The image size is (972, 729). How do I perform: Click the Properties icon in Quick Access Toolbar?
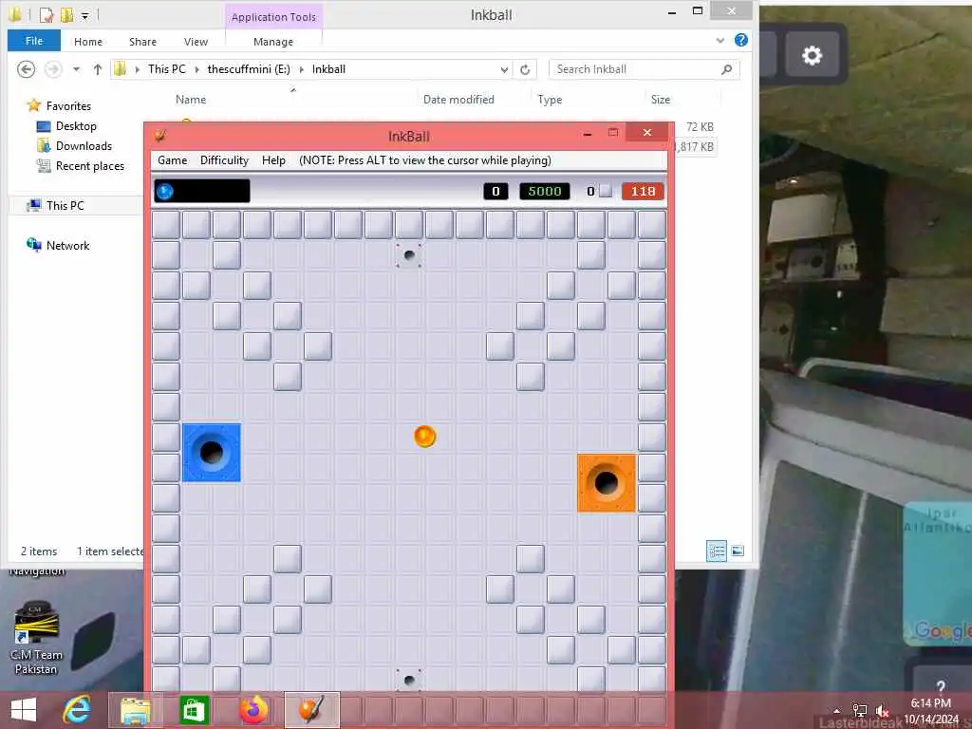pyautogui.click(x=47, y=14)
